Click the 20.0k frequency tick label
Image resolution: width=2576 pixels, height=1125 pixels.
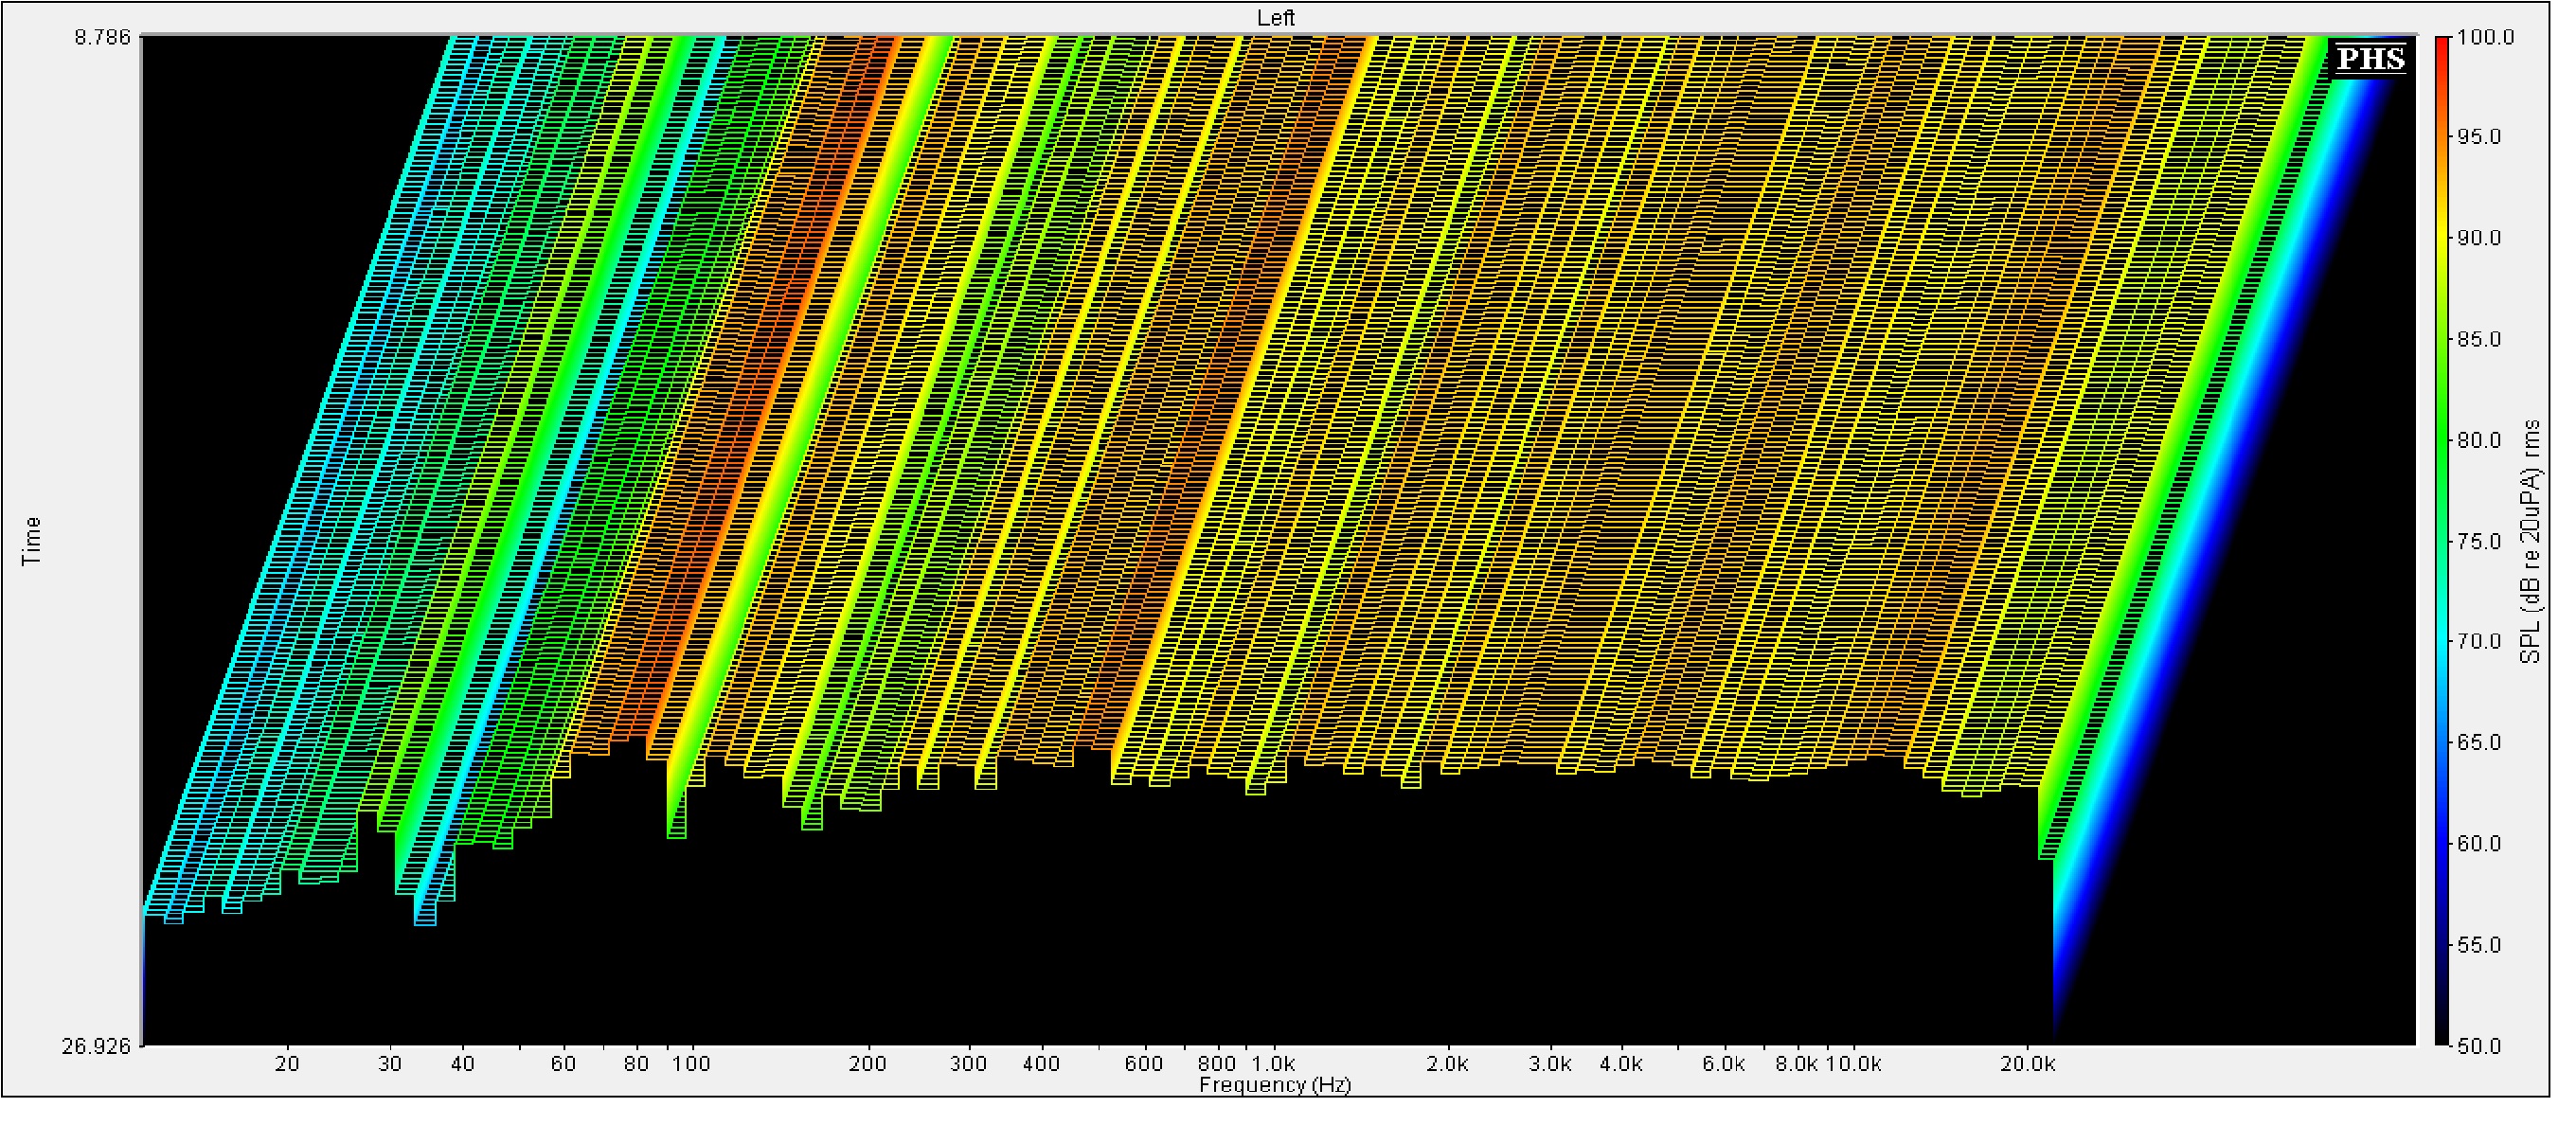click(x=2027, y=1064)
